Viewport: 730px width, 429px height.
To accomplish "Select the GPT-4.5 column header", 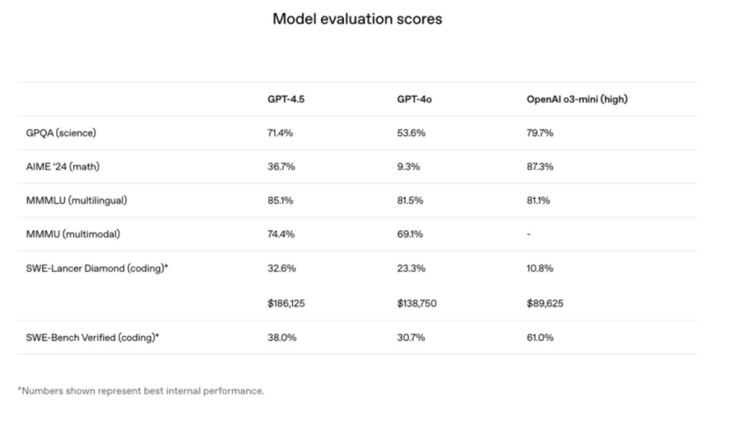I will tap(286, 99).
